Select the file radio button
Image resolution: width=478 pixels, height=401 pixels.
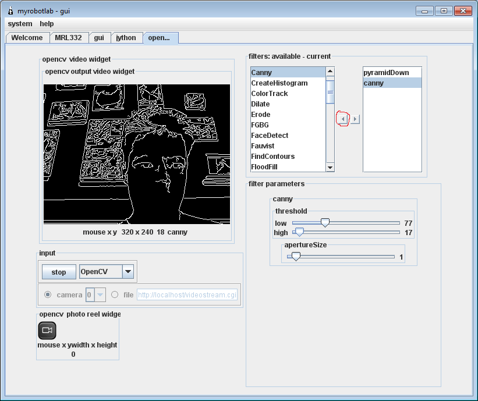coord(115,294)
